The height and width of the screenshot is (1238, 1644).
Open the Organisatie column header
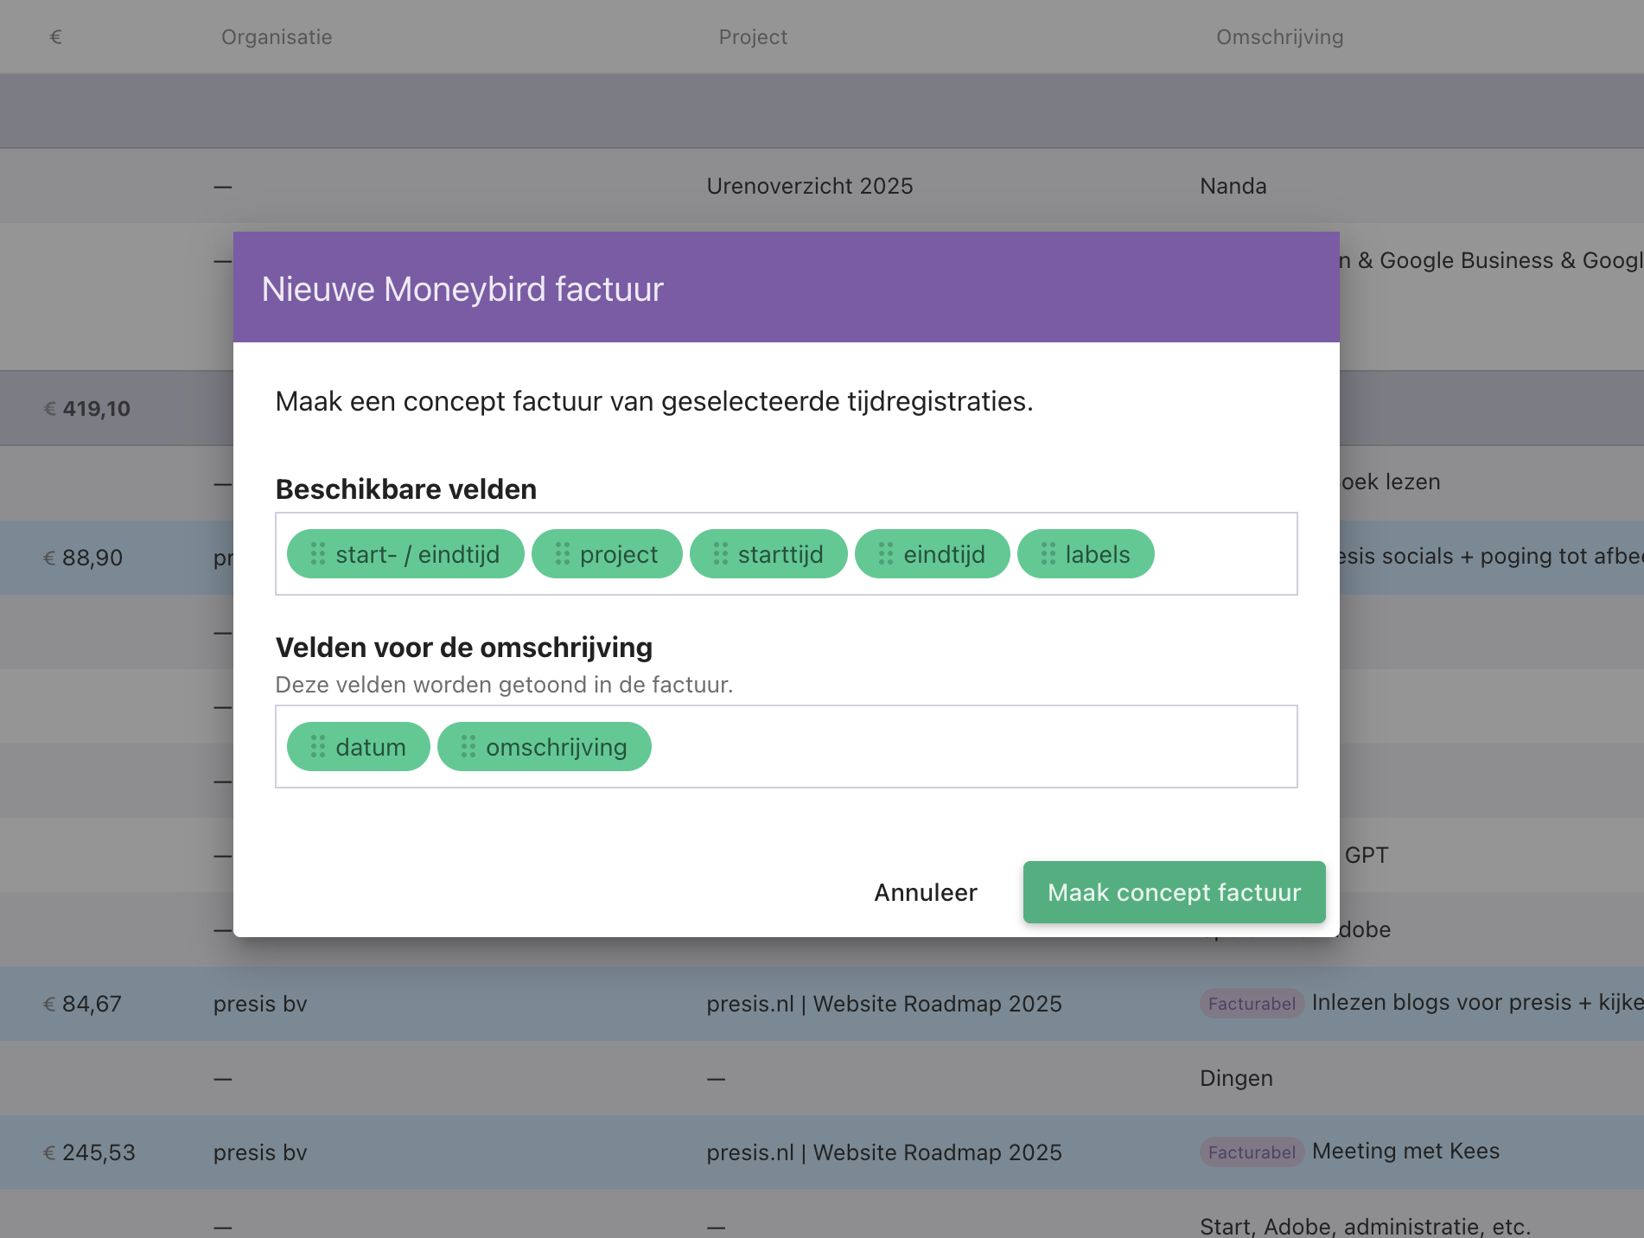pos(276,36)
